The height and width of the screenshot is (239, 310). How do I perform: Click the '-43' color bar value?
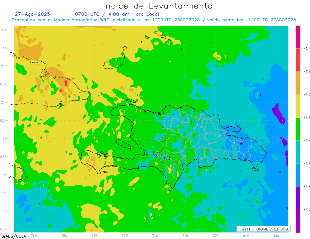pyautogui.click(x=304, y=48)
